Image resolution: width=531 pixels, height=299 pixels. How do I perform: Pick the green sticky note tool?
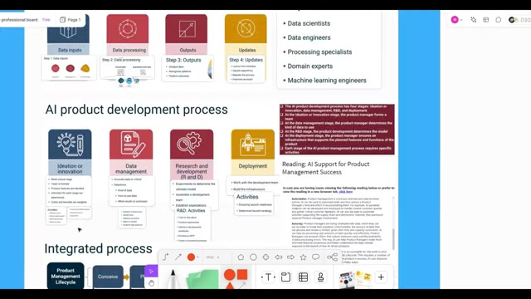click(x=202, y=279)
